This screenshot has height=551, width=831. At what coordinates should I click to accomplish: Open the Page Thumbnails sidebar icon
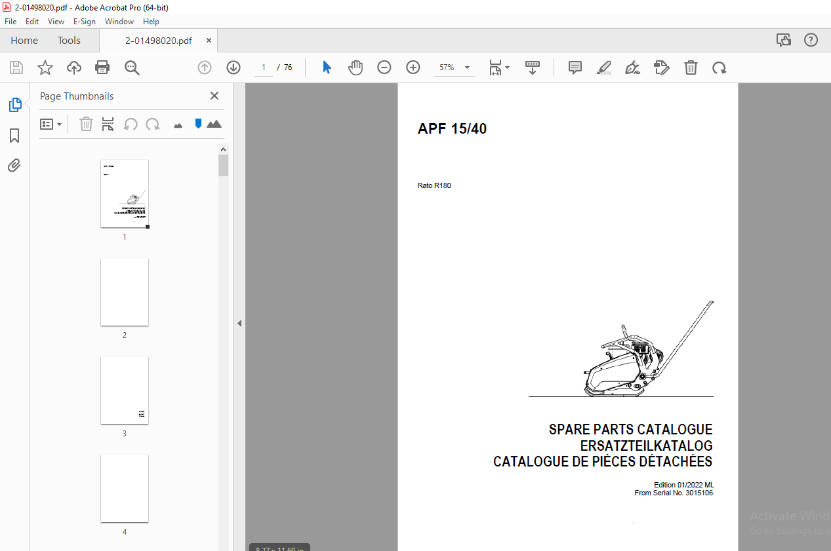point(14,105)
